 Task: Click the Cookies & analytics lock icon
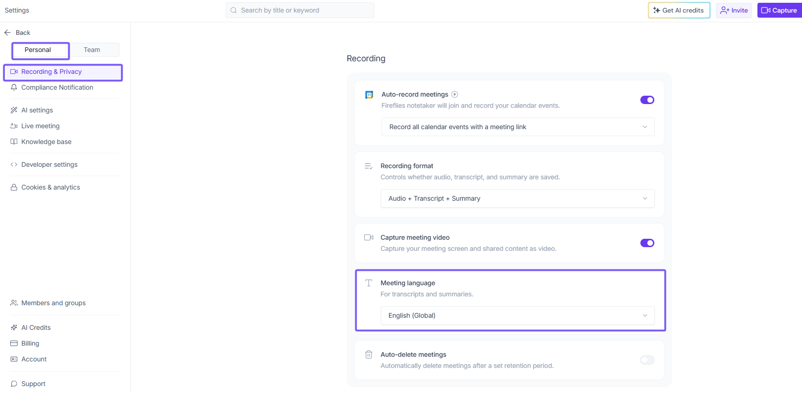tap(14, 187)
